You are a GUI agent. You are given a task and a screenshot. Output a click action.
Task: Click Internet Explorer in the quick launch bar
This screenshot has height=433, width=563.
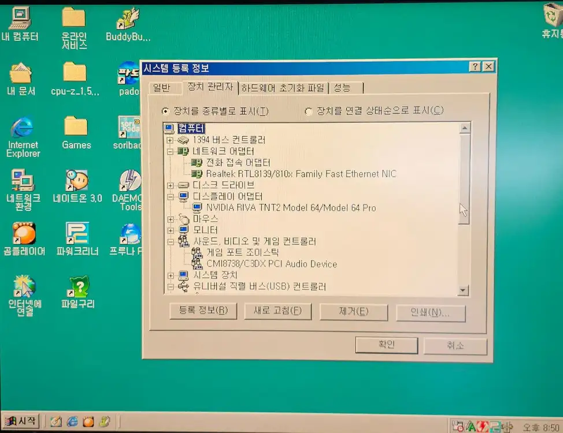click(72, 421)
